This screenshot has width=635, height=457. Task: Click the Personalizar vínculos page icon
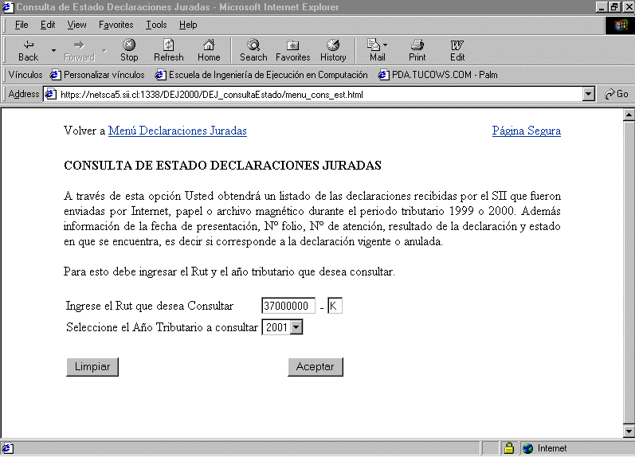click(x=55, y=75)
